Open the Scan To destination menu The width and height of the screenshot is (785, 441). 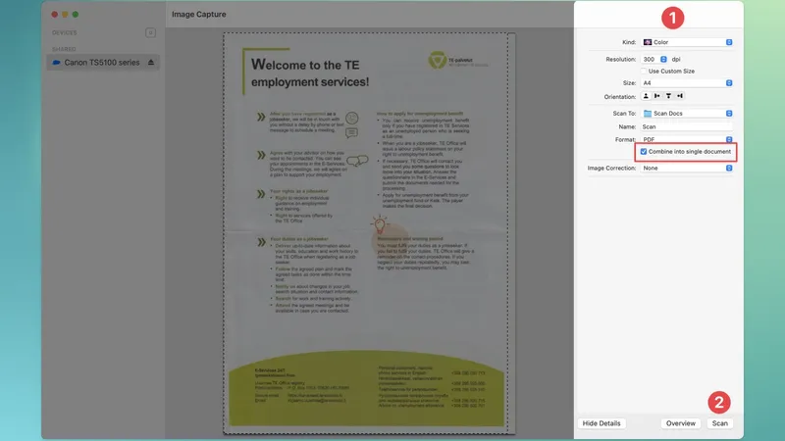click(x=688, y=114)
